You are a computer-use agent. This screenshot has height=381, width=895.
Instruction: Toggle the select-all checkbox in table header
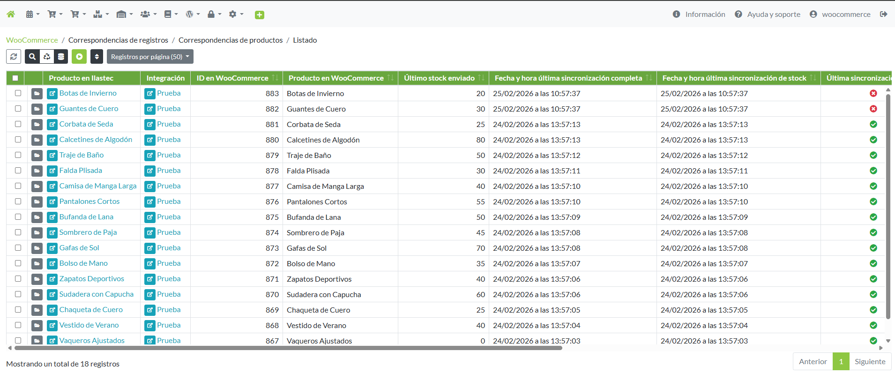[15, 78]
